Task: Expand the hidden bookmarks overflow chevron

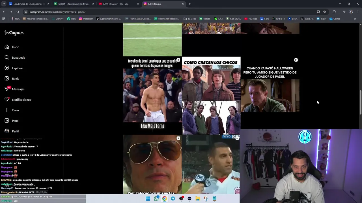Action: [x=355, y=19]
